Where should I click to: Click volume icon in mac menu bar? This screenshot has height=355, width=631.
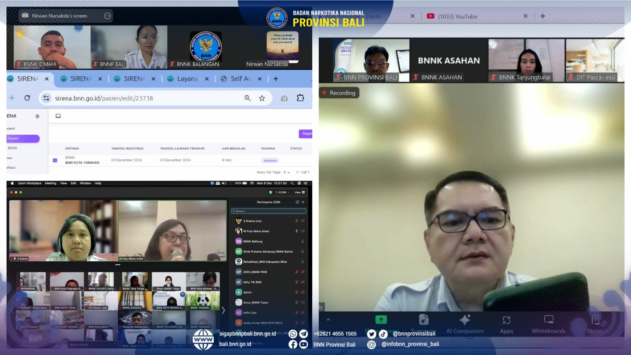(x=224, y=183)
